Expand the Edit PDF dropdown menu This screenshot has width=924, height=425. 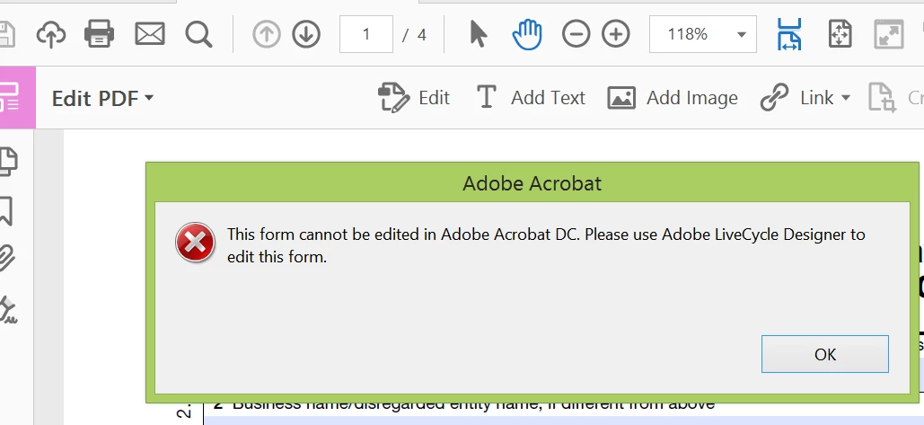point(102,98)
